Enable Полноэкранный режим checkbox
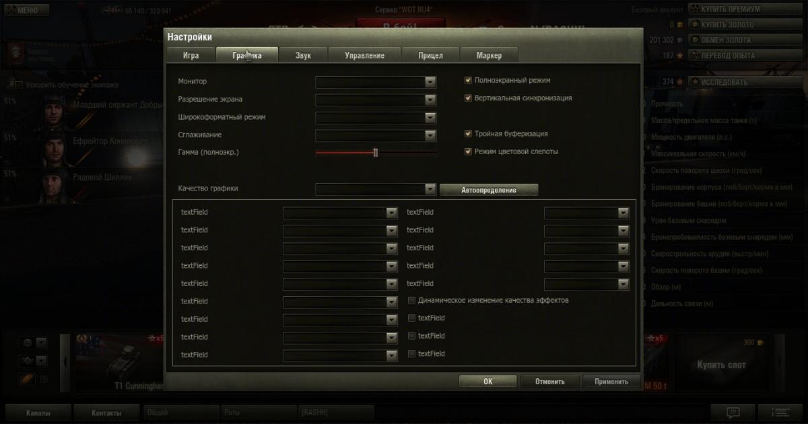 pos(468,80)
